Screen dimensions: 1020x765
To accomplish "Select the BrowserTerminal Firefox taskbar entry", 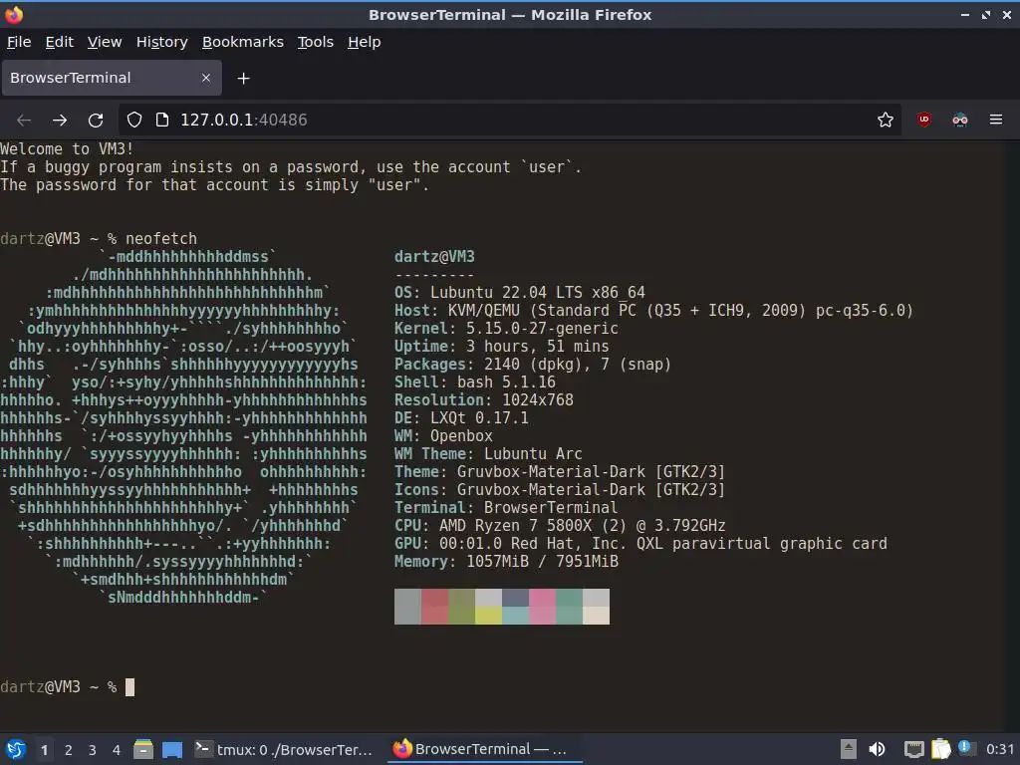I will click(485, 749).
